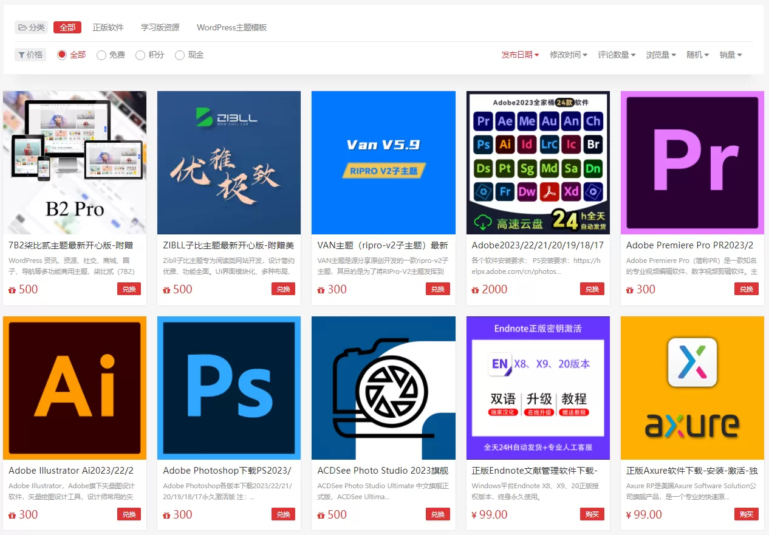769x535 pixels.
Task: Sort by 随机 dropdown
Action: tap(698, 55)
